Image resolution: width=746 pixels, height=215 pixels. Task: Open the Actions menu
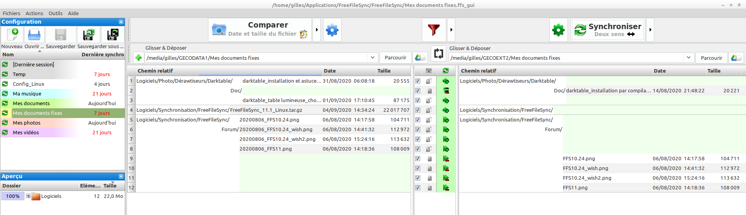pos(34,13)
